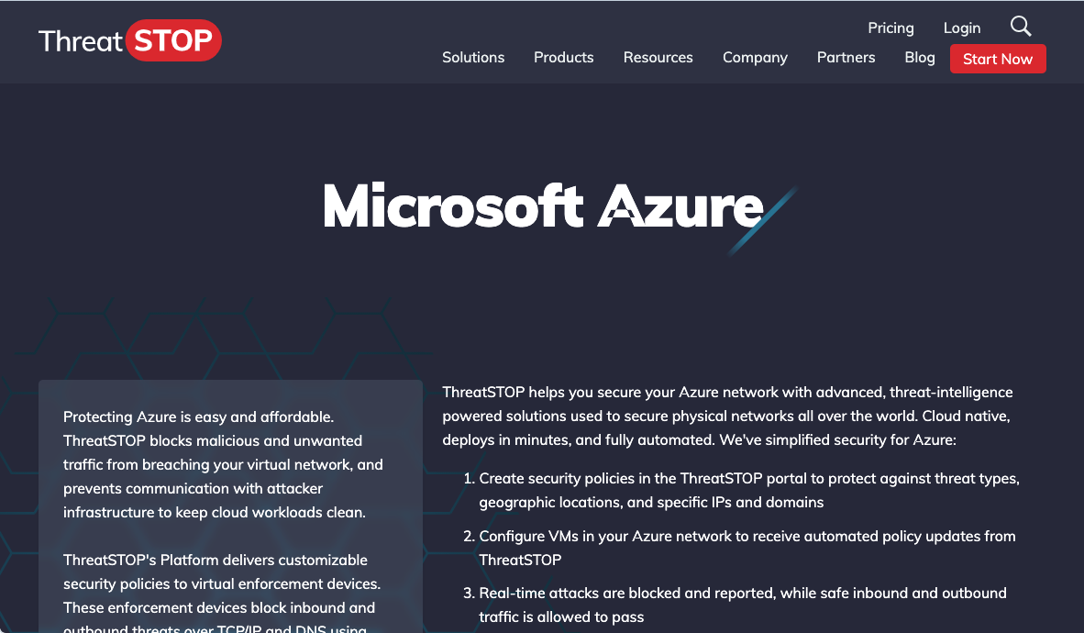This screenshot has height=633, width=1084.
Task: Open the search magnifier icon
Action: tap(1021, 27)
